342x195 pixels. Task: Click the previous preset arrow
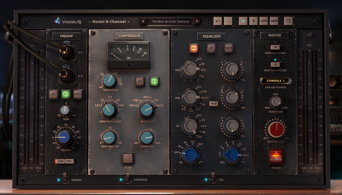144,21
